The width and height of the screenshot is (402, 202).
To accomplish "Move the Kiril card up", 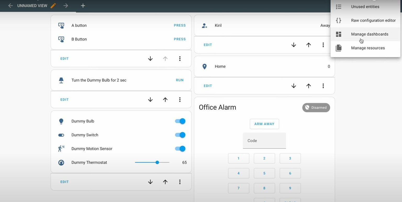I will tap(309, 45).
